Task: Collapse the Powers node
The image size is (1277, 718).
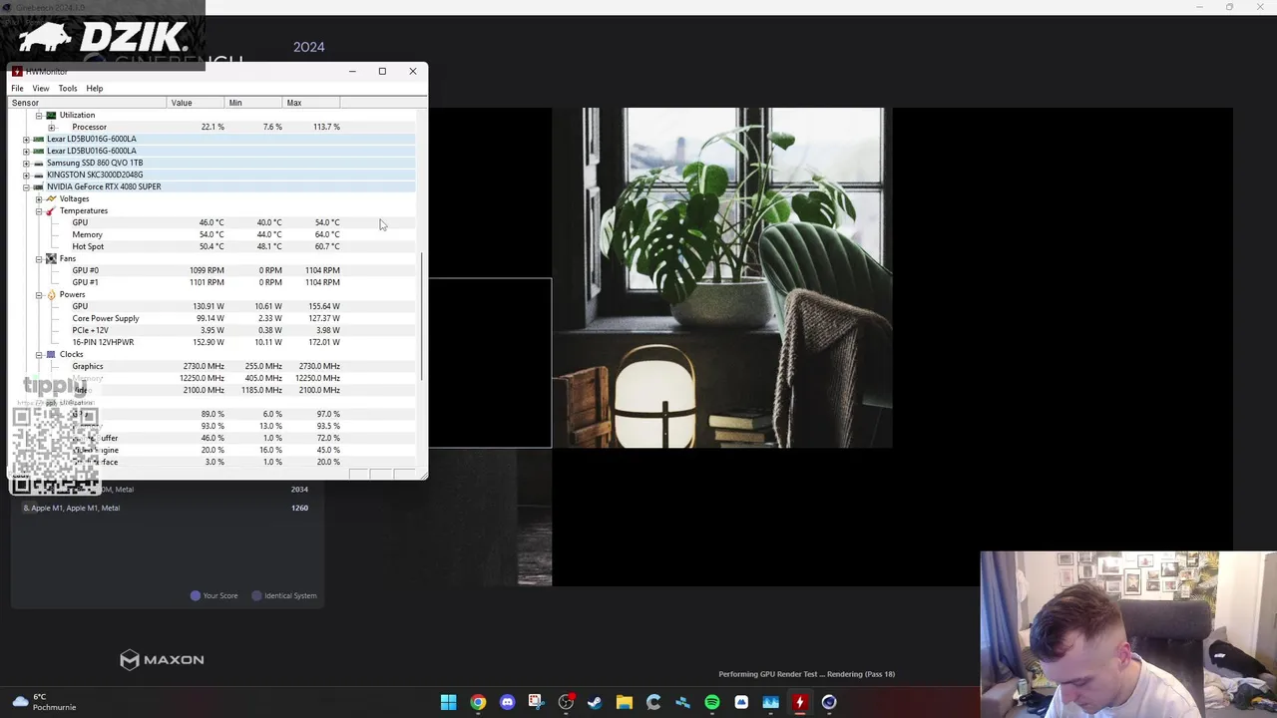Action: click(x=39, y=294)
